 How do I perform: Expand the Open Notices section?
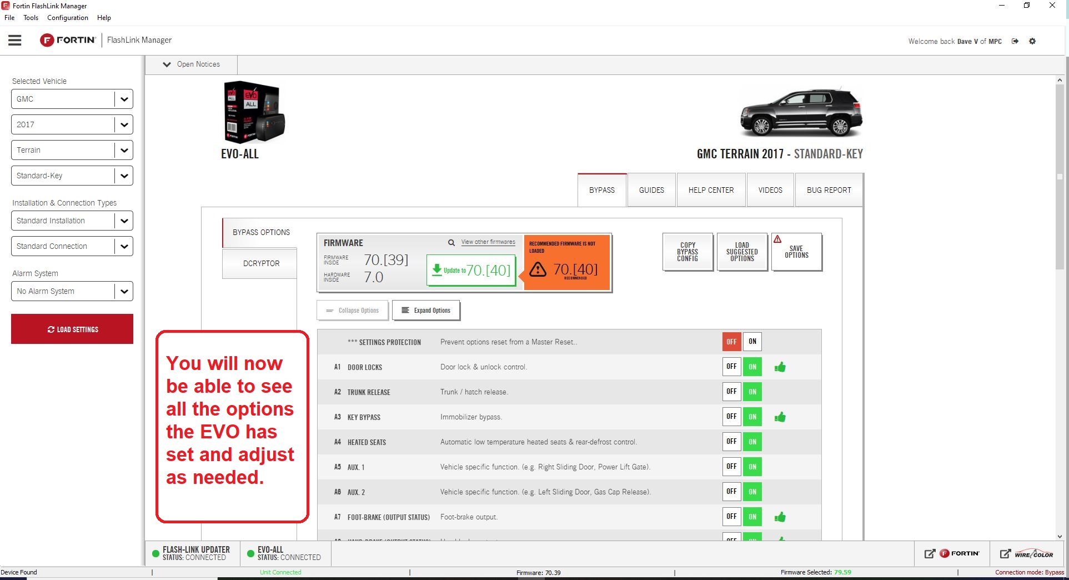tap(191, 64)
